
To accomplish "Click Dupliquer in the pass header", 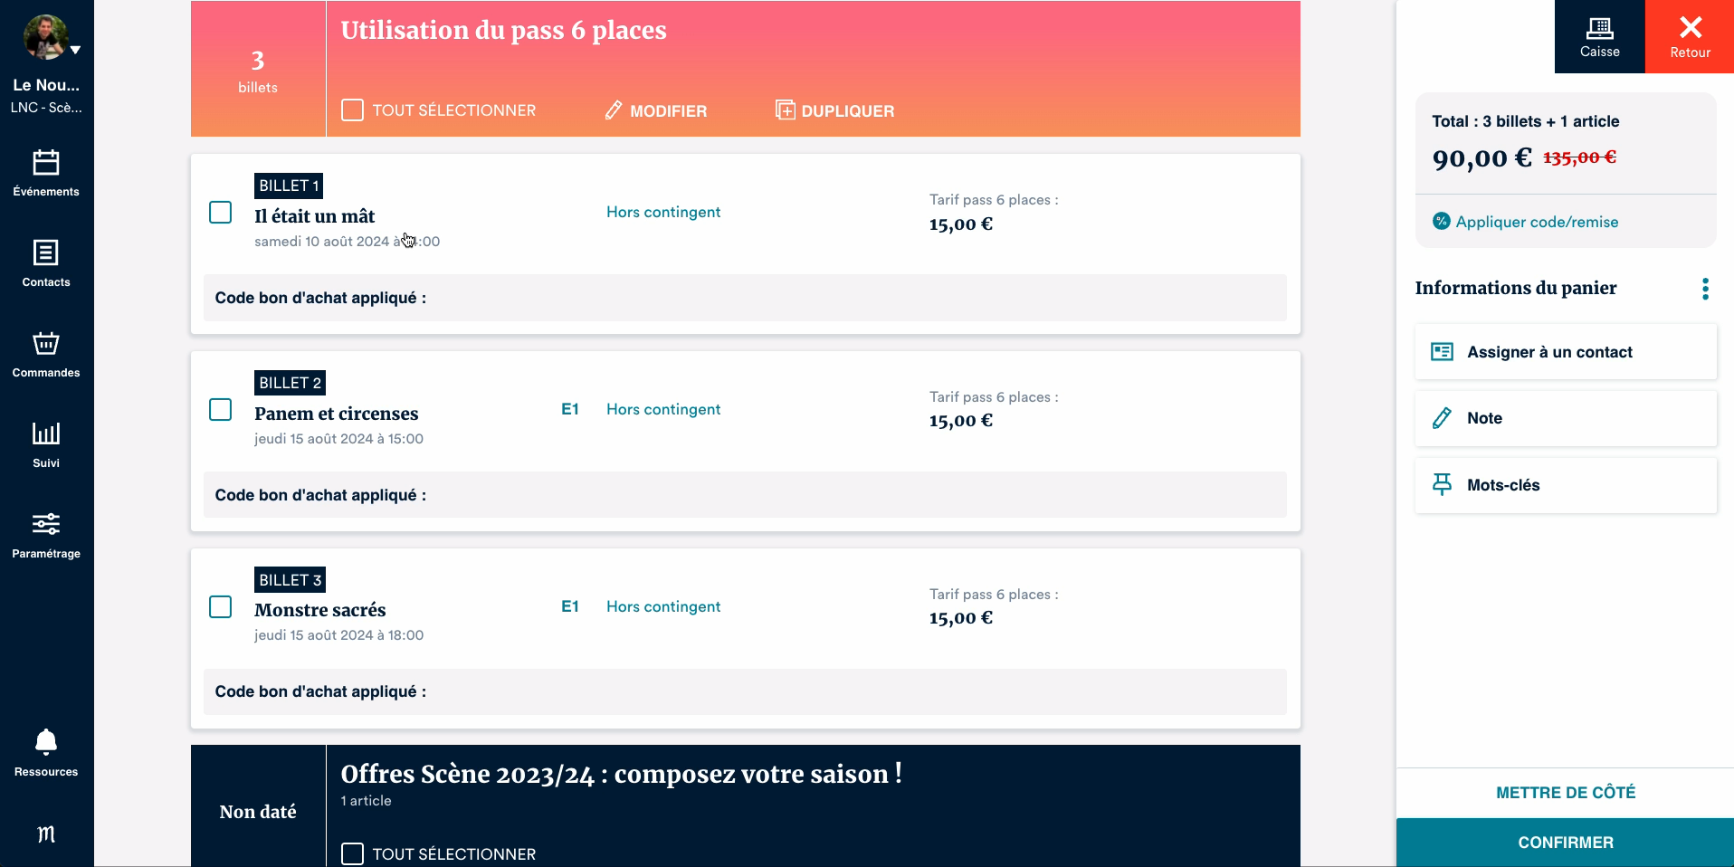I will (834, 110).
